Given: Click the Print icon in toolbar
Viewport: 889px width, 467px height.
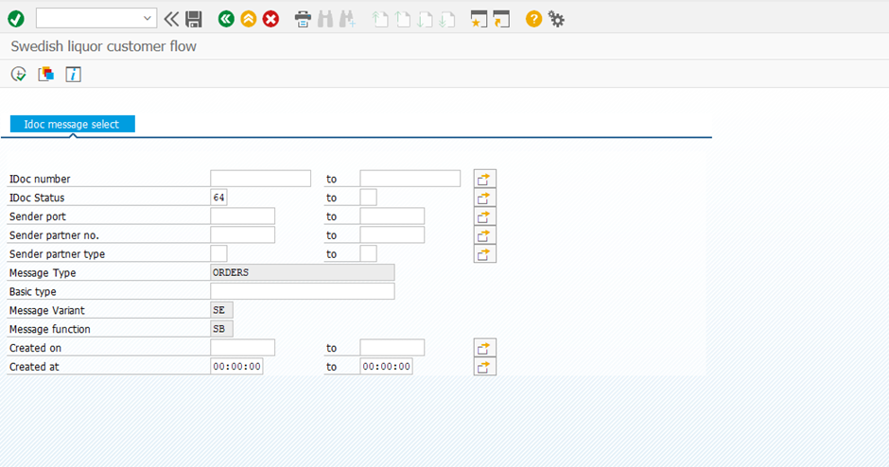Looking at the screenshot, I should click(303, 18).
